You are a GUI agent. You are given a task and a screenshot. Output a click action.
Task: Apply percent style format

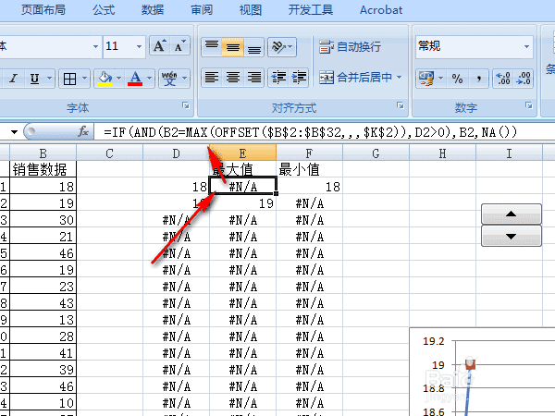457,79
